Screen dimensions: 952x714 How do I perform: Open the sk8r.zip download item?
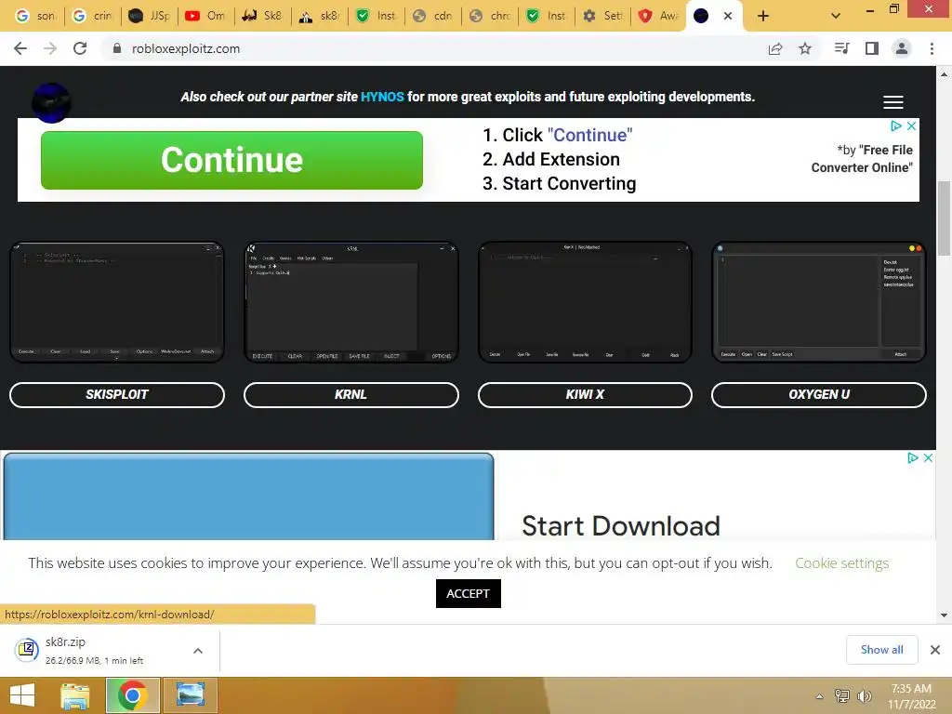coord(94,650)
